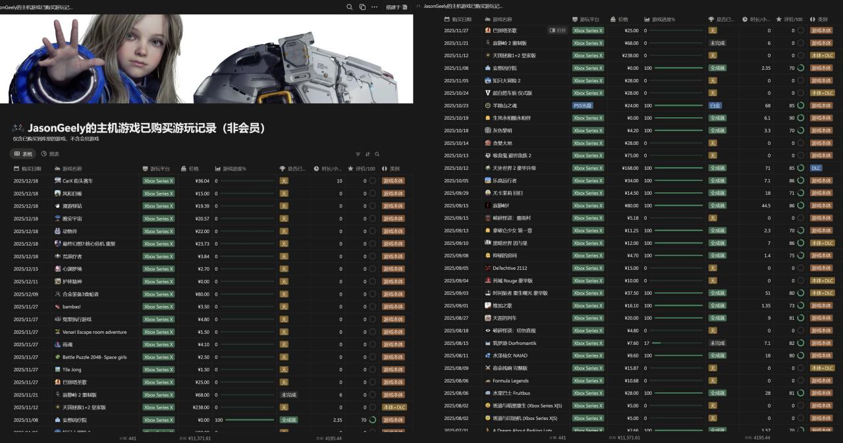Click the 仅含已购买到库里的游戏 description text

56,139
